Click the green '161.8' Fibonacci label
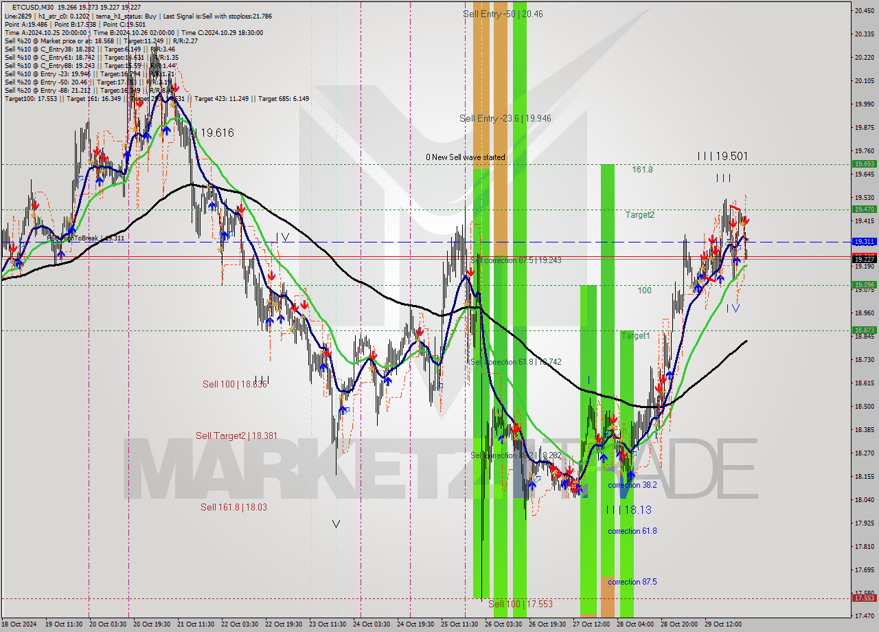 point(642,169)
